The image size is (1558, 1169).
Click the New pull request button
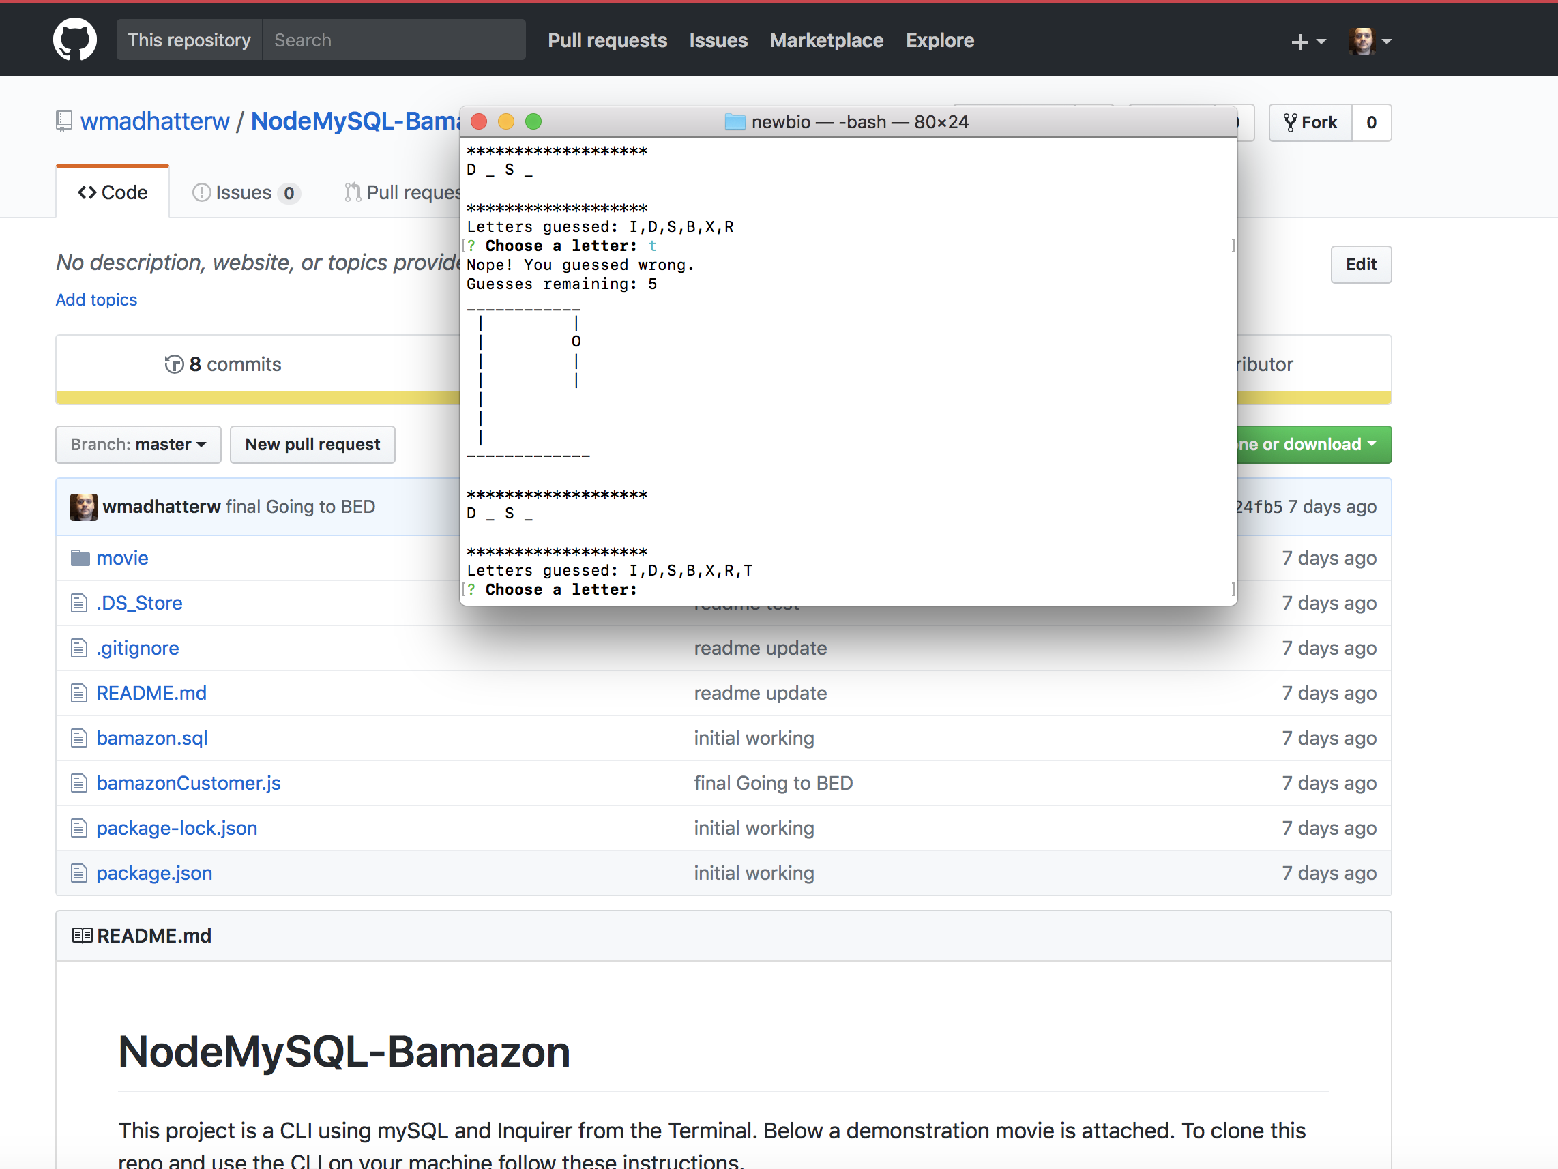click(x=312, y=445)
